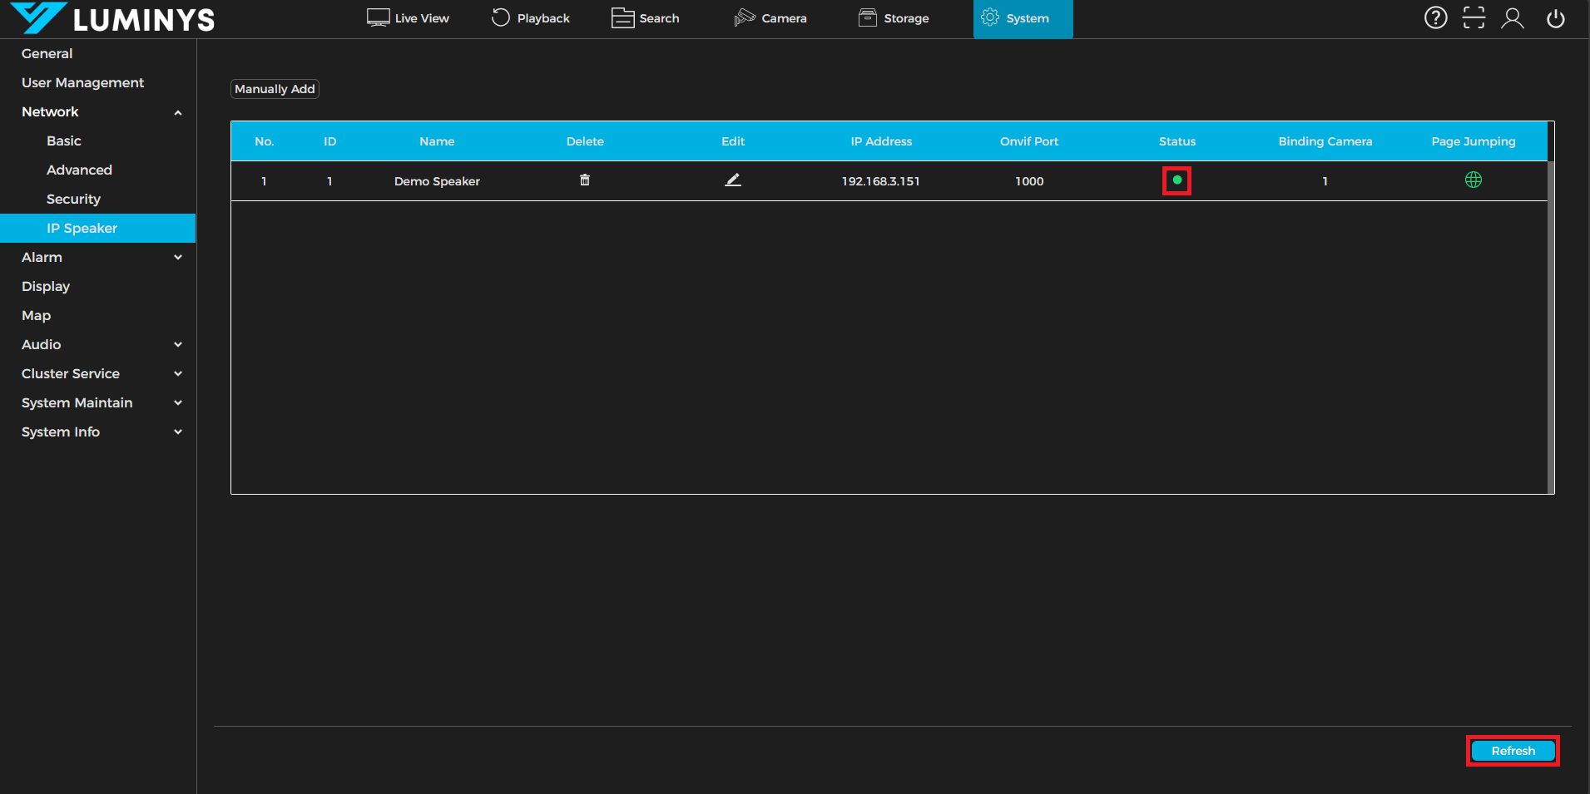Click the Refresh button

(1512, 751)
